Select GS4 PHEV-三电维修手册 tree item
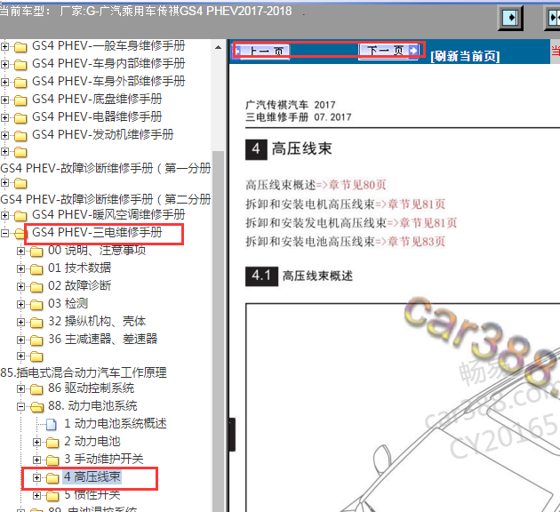 (x=97, y=232)
